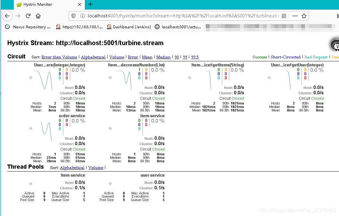Click the Circuit section heading
The height and width of the screenshot is (216, 339).
[17, 57]
